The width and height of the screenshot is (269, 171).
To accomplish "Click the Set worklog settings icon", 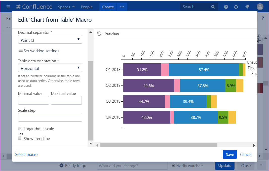I will pos(21,50).
